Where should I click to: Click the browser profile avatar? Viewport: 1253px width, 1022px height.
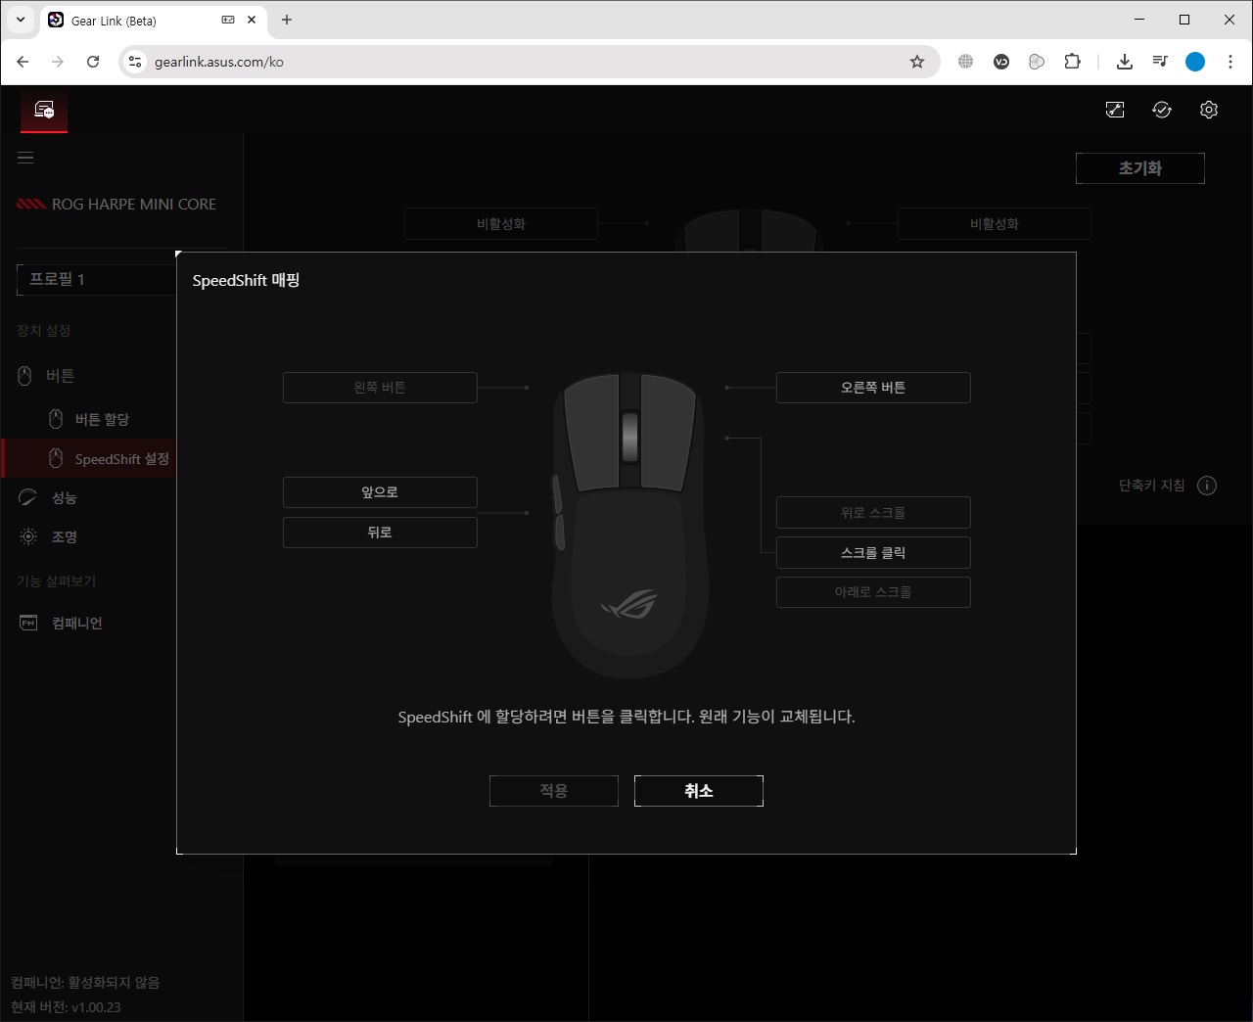point(1195,62)
